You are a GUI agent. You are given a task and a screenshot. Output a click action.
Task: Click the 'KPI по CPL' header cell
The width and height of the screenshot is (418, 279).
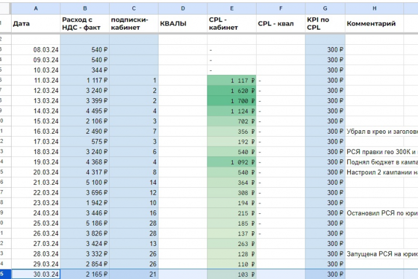[x=325, y=23]
